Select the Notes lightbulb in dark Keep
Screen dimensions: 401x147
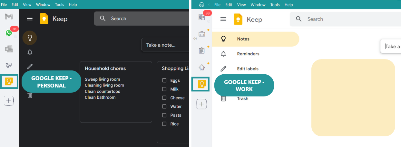coord(30,38)
